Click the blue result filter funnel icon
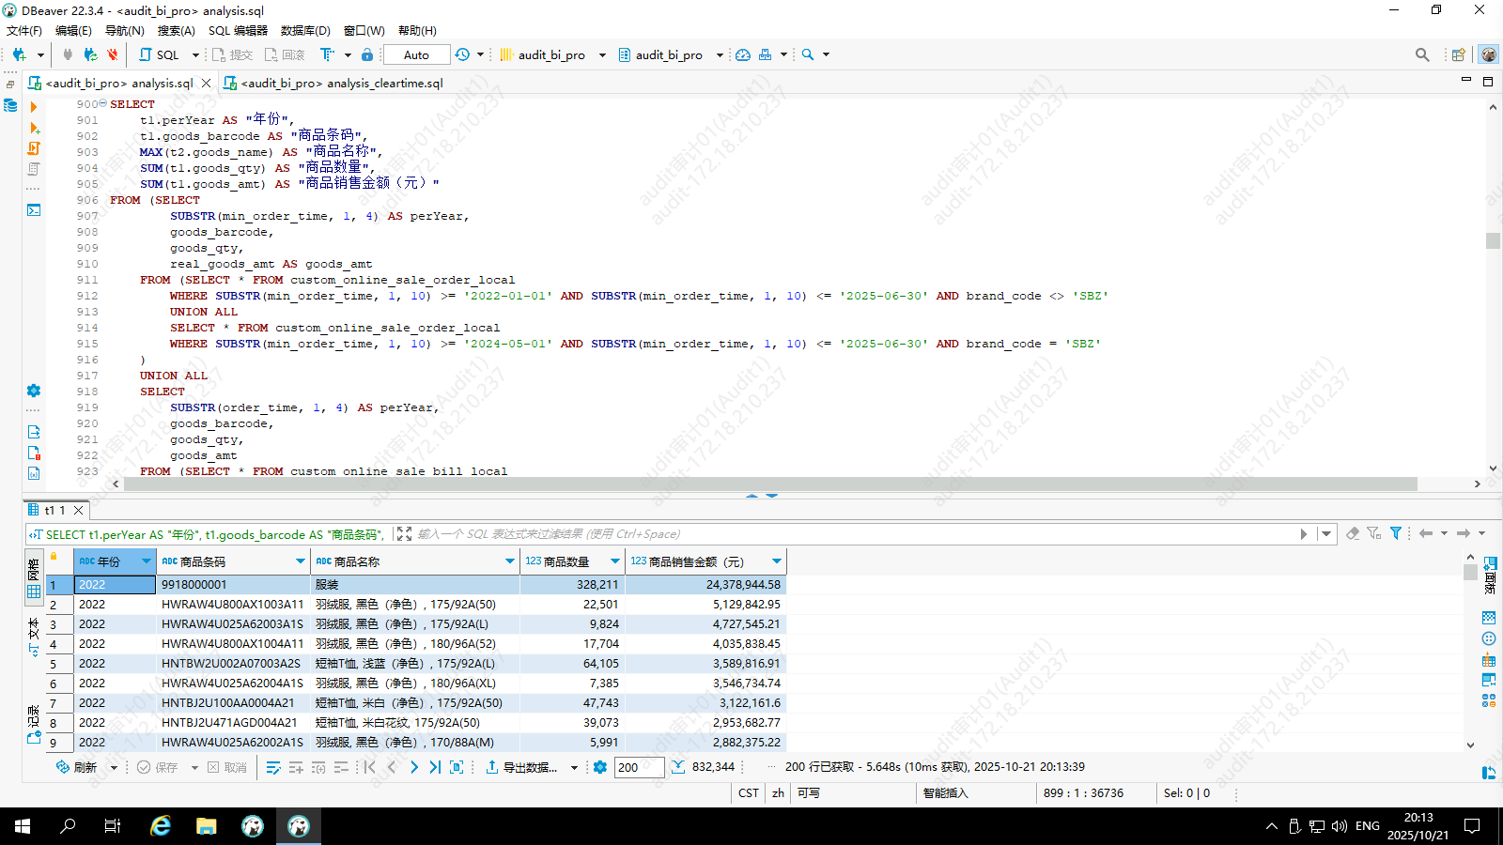1503x845 pixels. (x=1396, y=533)
